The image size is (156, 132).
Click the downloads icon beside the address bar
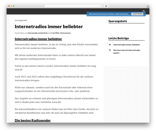[106, 6]
